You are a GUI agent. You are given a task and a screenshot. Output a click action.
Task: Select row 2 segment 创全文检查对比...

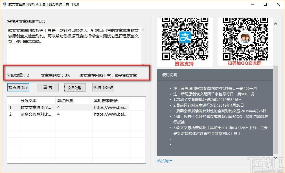coord(36,114)
